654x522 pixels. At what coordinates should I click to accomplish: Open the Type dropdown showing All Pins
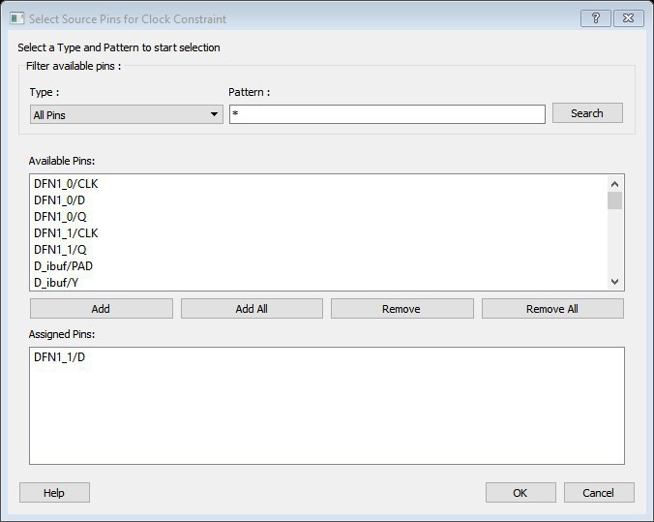click(x=127, y=114)
